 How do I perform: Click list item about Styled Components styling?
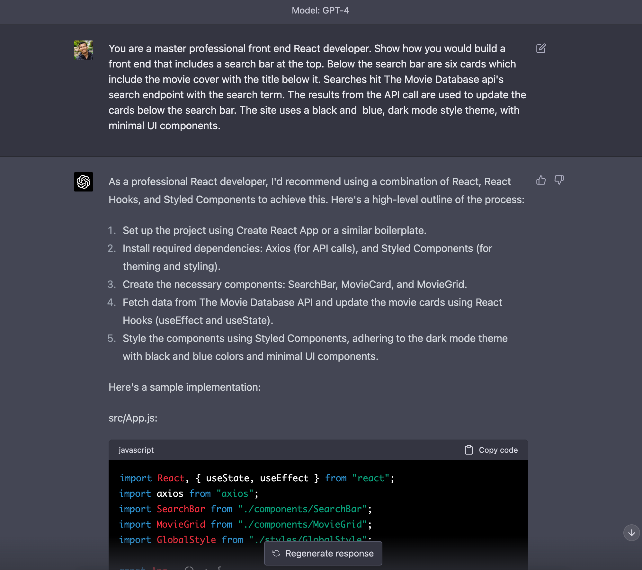[315, 347]
